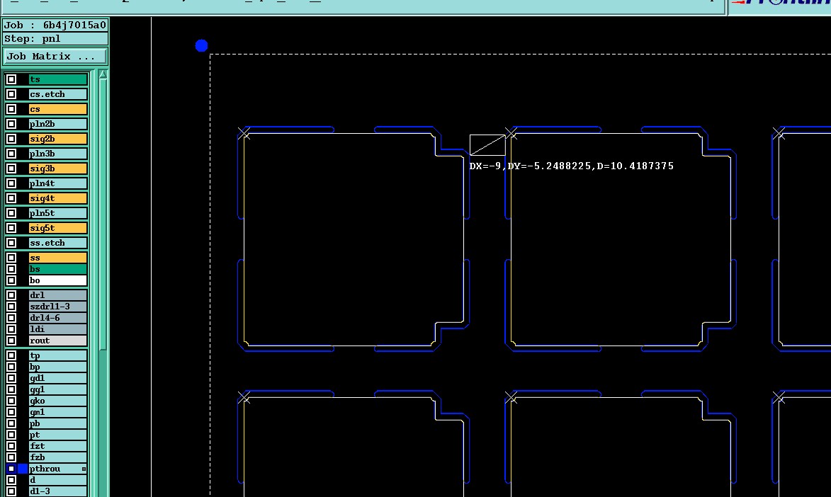Toggle the checkbox beside layer gko

point(11,401)
